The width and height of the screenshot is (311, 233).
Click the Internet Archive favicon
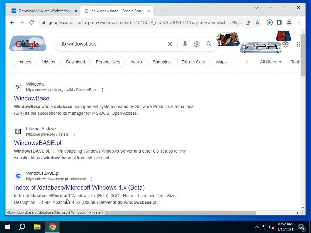[x=18, y=131]
